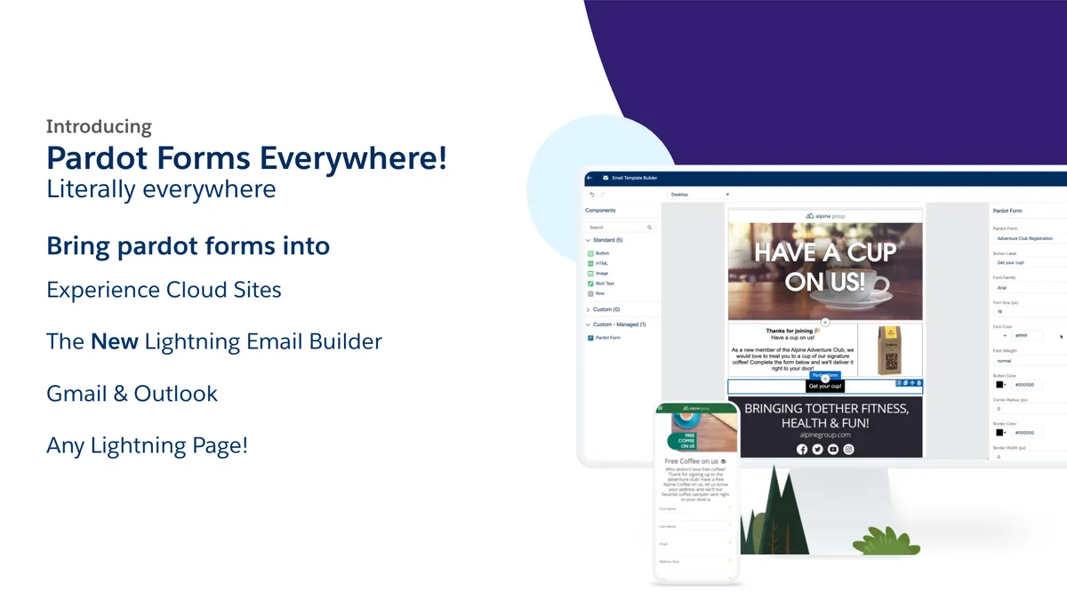The image size is (1067, 600).
Task: Open the Font Weight normal dropdown
Action: pos(1030,361)
